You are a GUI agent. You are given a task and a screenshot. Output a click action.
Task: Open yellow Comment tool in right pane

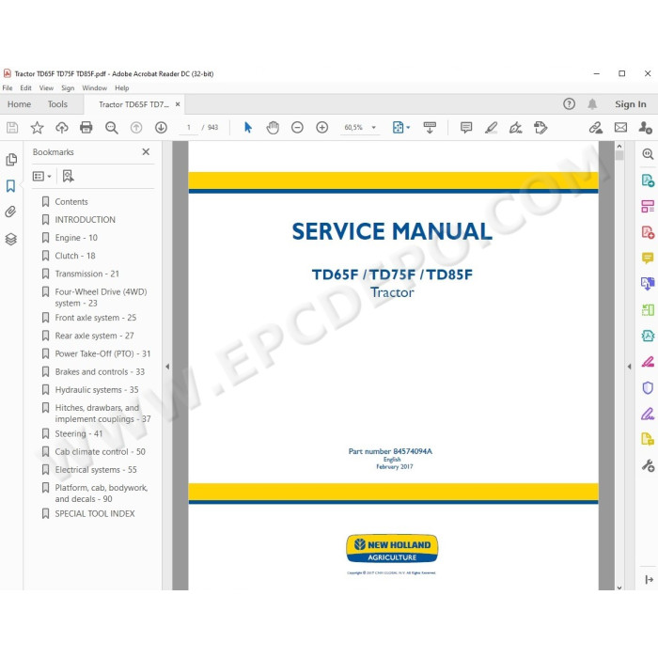648,258
